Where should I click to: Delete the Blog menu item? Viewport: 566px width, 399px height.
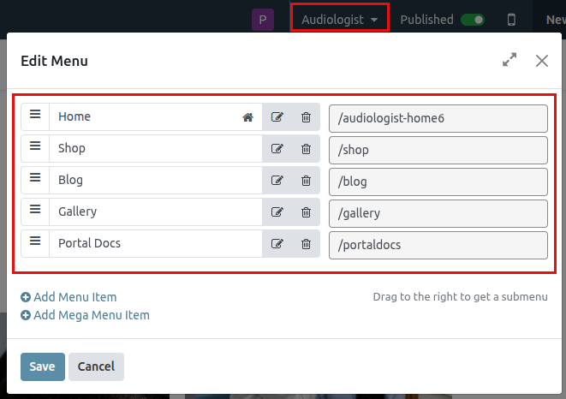(x=306, y=181)
